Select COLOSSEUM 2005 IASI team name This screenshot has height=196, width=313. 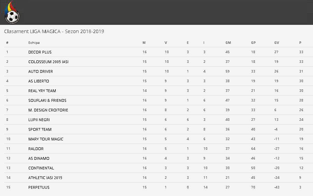(x=48, y=62)
